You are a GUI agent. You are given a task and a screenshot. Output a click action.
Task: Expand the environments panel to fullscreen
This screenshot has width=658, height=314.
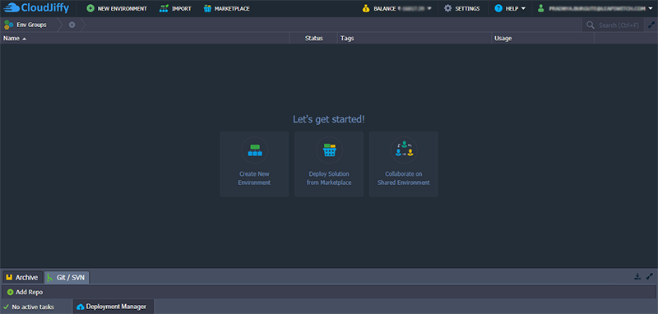tap(651, 25)
